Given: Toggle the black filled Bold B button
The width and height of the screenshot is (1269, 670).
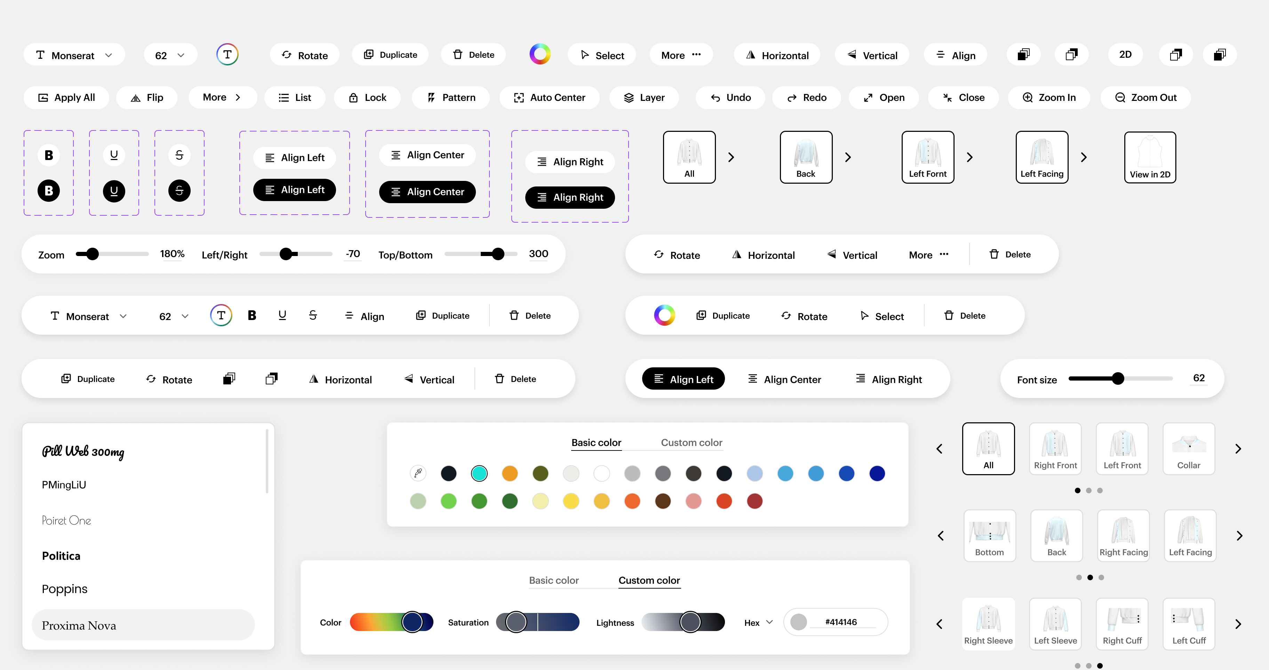Looking at the screenshot, I should tap(49, 191).
